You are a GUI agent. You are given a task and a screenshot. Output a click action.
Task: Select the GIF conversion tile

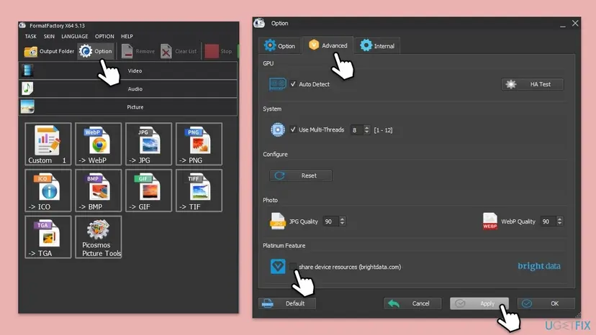coord(148,191)
